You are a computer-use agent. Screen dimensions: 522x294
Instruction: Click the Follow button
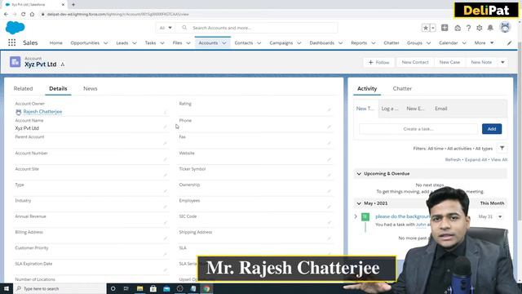[378, 62]
